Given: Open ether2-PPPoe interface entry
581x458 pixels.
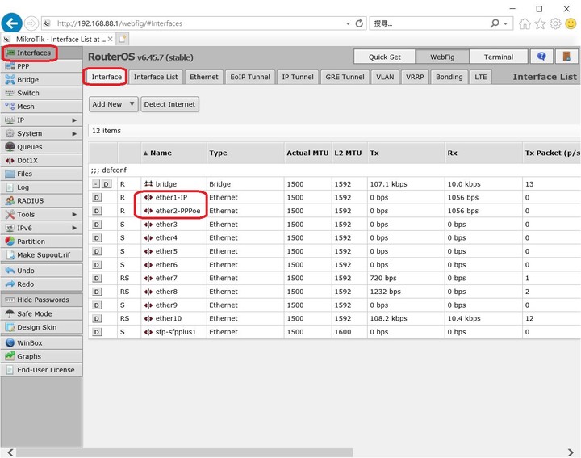Looking at the screenshot, I should click(x=178, y=211).
